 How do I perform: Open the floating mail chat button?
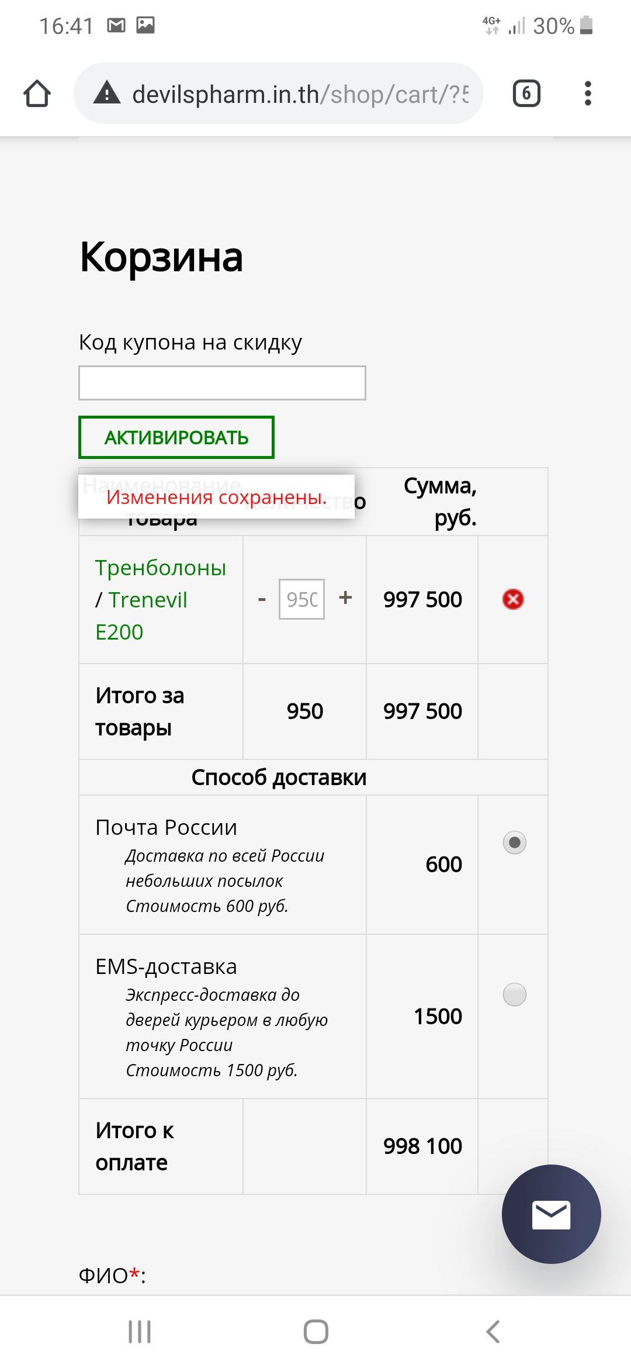point(551,1214)
